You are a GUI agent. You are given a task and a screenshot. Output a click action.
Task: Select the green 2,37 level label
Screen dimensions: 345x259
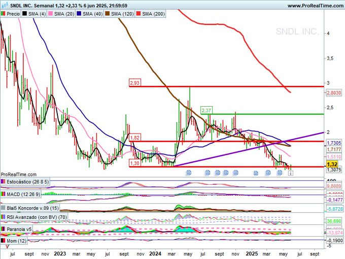(206, 110)
